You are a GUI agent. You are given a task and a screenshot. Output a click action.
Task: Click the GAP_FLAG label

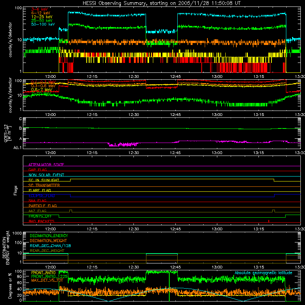[x=37, y=170]
